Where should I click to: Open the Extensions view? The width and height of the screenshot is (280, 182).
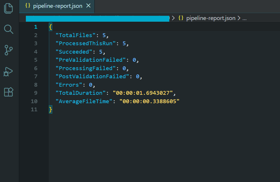pos(8,92)
